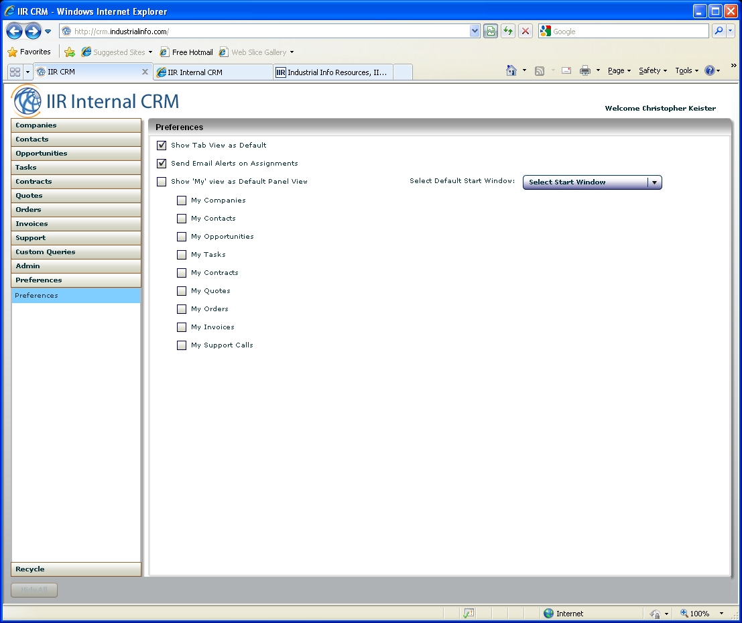Toggle Send Email Alerts on Assignments
Screen dimensions: 742x623
(x=162, y=164)
